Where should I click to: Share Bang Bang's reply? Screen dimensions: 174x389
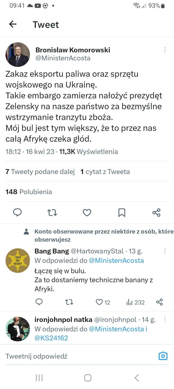[159, 302]
